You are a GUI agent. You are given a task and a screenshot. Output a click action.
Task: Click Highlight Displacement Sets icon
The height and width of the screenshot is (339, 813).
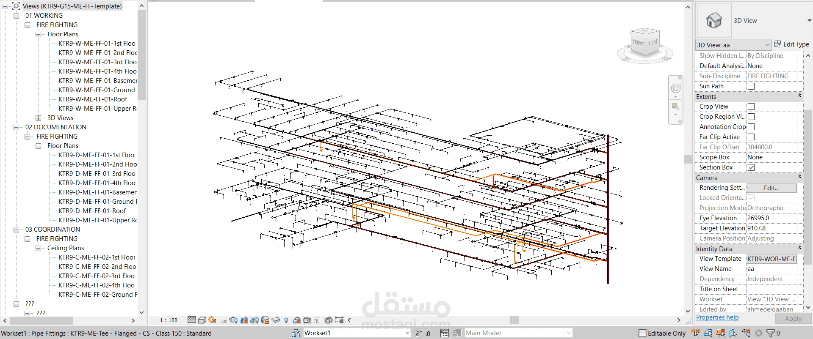[329, 320]
